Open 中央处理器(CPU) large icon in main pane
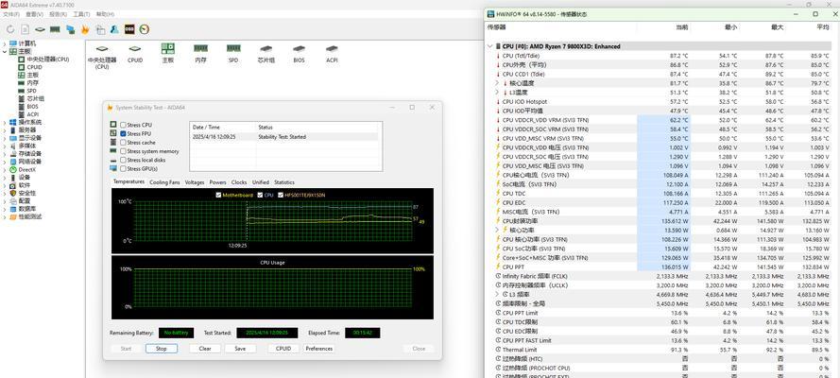840x378 pixels. tap(102, 56)
